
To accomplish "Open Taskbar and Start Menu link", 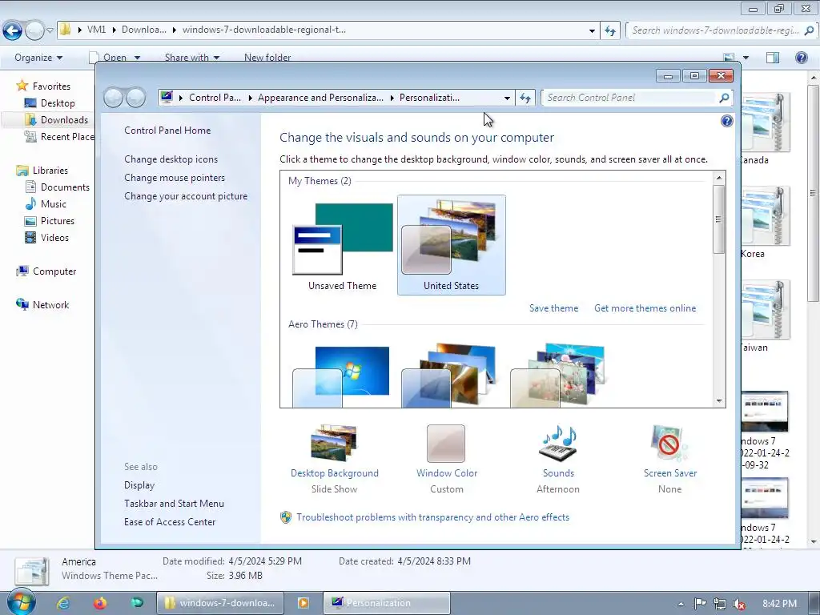I will [174, 504].
